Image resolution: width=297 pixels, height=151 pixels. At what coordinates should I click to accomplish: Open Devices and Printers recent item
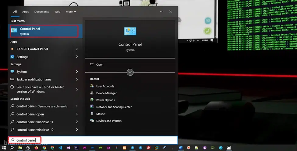point(108,121)
